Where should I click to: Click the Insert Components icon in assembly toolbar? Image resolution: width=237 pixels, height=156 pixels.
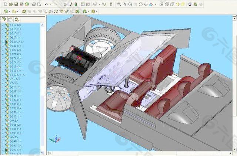24,11
